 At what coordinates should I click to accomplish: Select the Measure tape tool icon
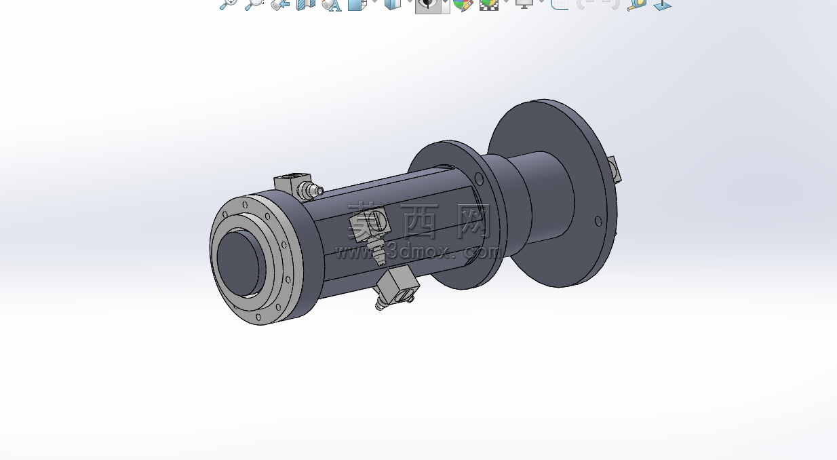[x=637, y=4]
